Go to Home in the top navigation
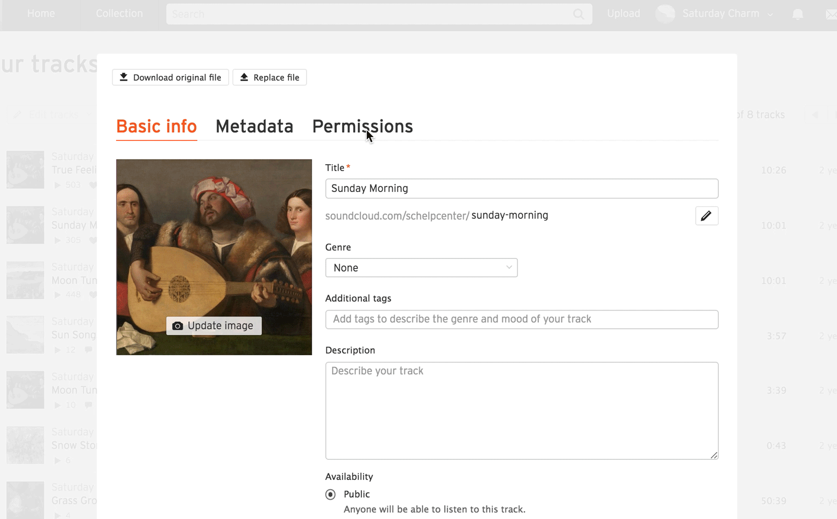The height and width of the screenshot is (519, 837). [x=41, y=14]
